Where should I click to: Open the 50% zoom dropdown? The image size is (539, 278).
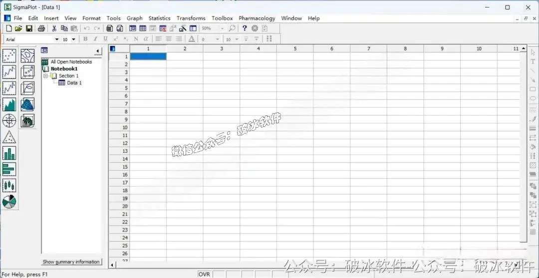[223, 28]
